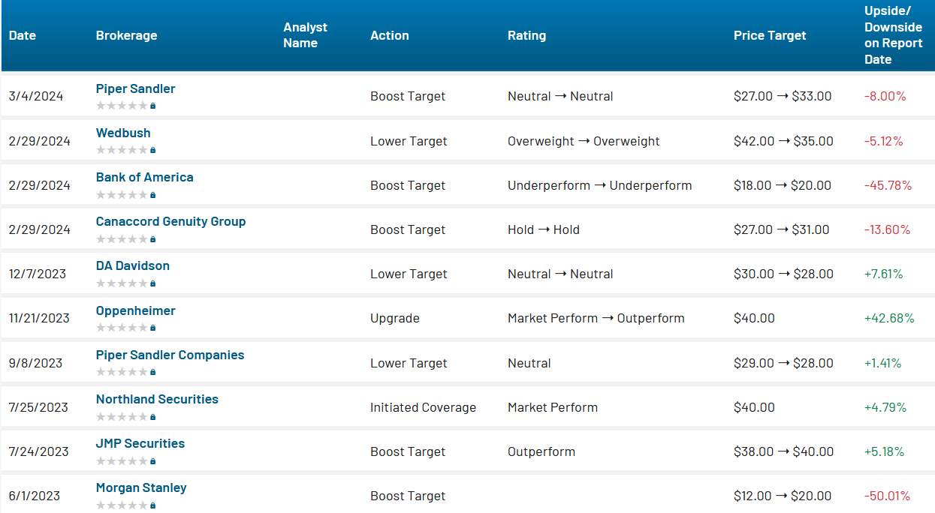Click the Upside/Downside on Report Date header

click(x=893, y=35)
